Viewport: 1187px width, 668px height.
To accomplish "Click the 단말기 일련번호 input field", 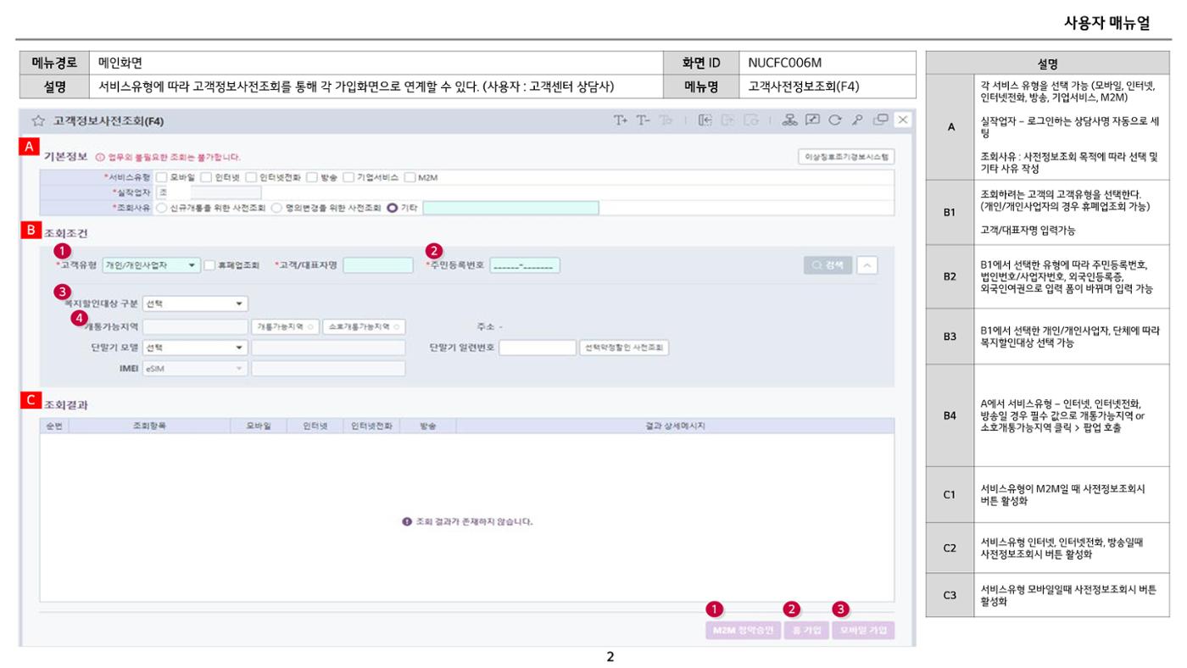I will coord(538,347).
